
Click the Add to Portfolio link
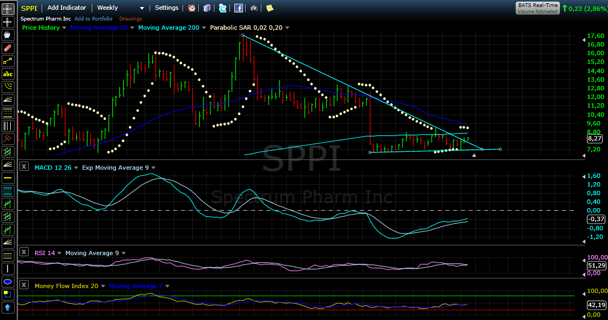tap(93, 18)
